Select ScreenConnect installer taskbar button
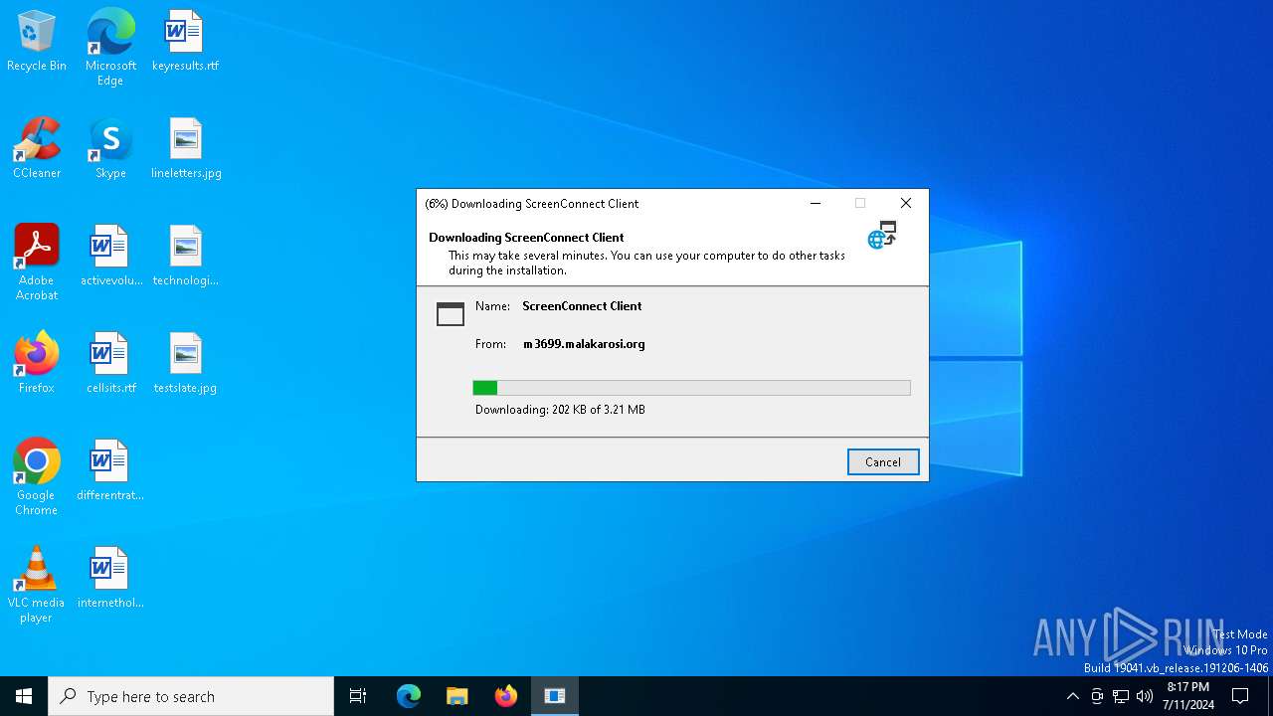The width and height of the screenshot is (1273, 716). point(555,696)
